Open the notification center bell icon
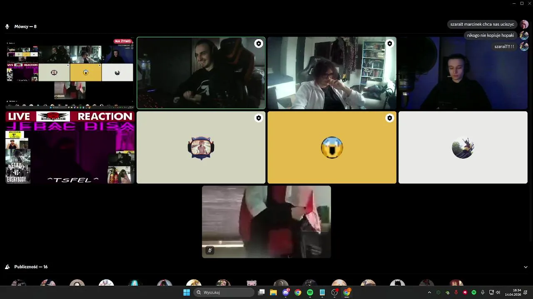This screenshot has width=533, height=299. point(526,292)
